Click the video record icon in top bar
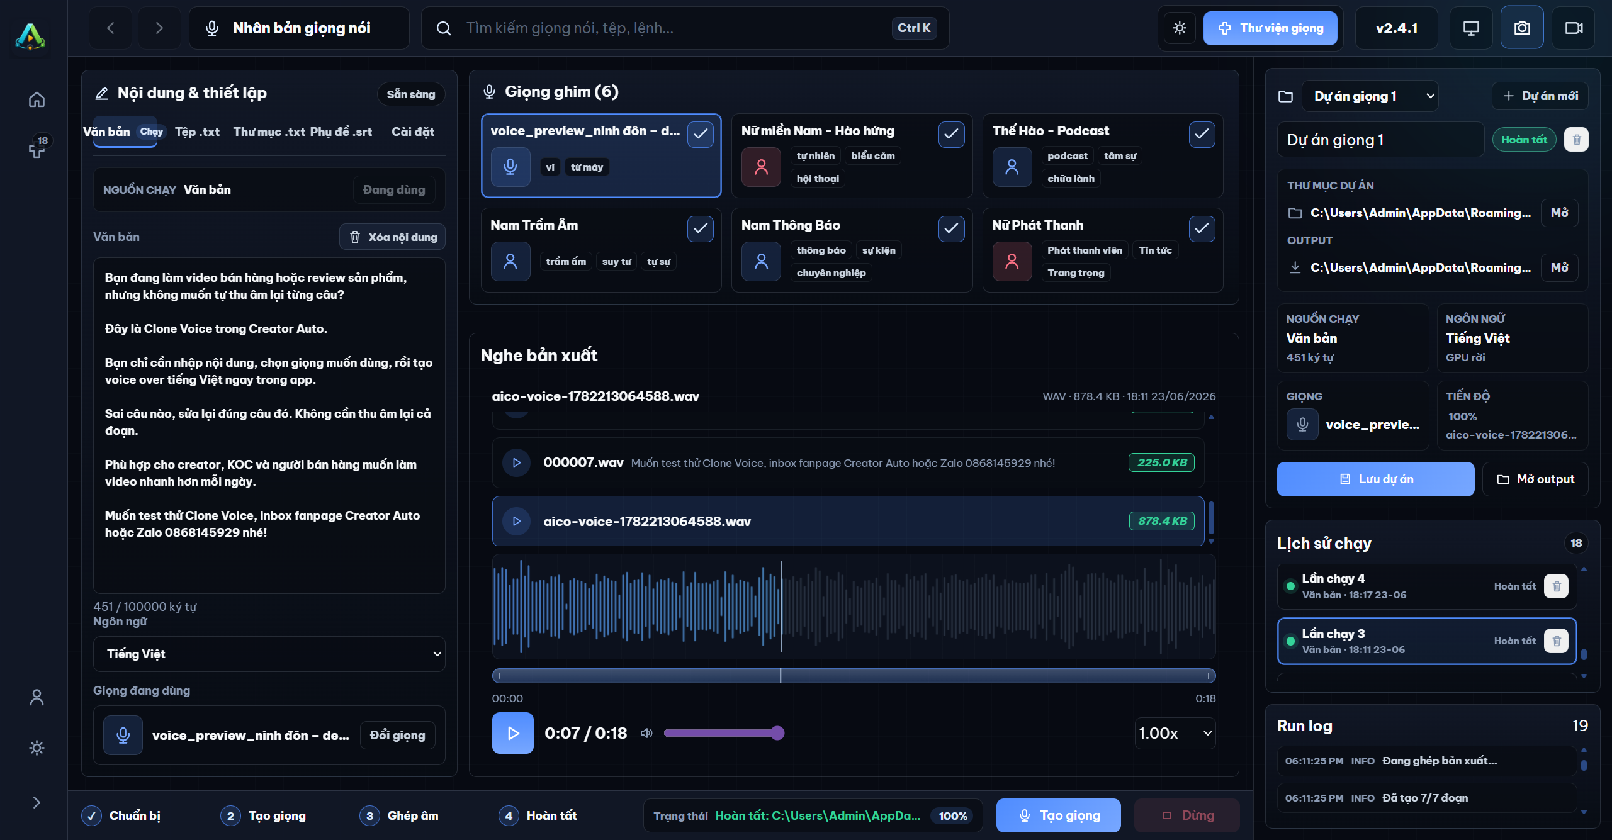The height and width of the screenshot is (840, 1612). tap(1574, 28)
